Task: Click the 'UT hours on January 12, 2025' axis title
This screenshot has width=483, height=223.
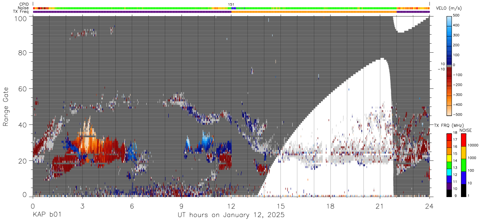Action: (x=231, y=215)
